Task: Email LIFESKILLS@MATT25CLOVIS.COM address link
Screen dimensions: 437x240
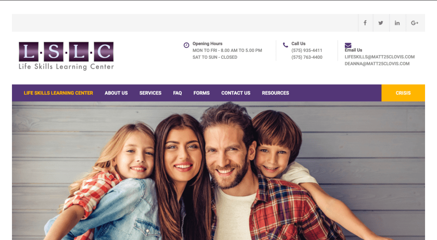Action: click(x=380, y=57)
